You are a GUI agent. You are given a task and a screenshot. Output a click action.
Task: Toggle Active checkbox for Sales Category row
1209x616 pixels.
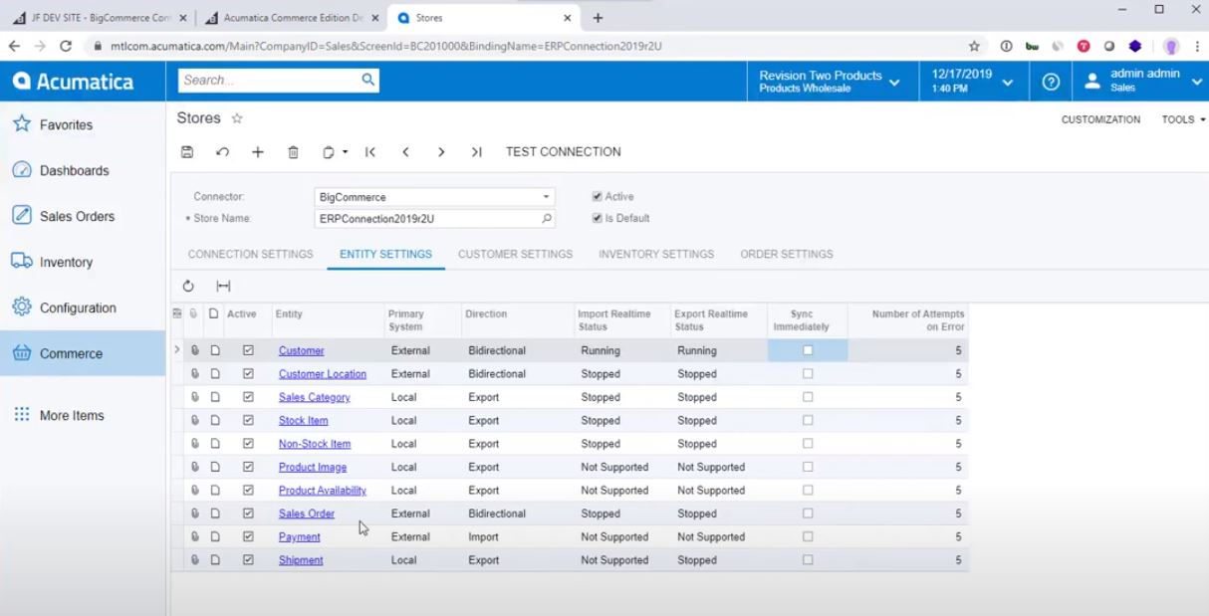(248, 397)
